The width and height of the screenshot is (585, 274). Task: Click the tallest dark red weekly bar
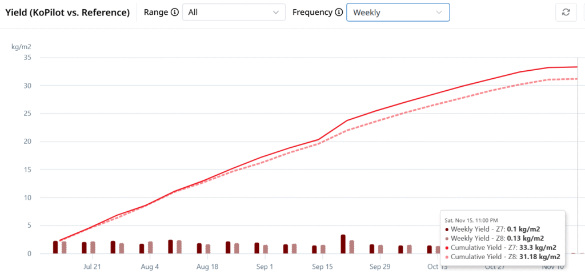(x=343, y=244)
